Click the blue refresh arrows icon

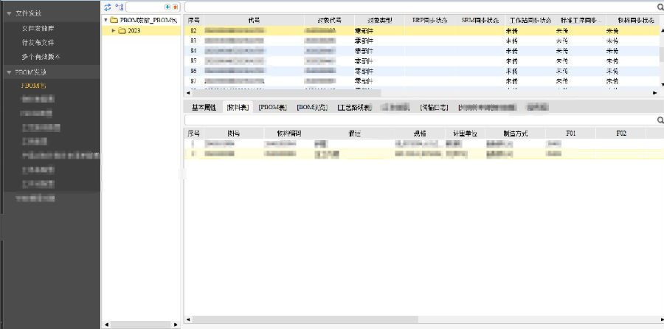[x=108, y=7]
